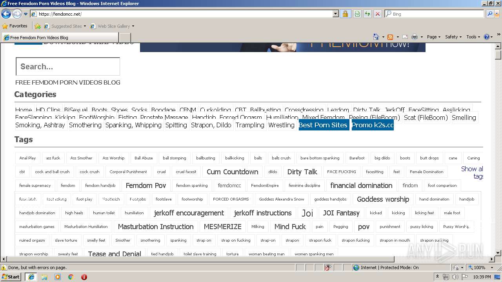Click Internet Protected Mode status zone
The width and height of the screenshot is (502, 282).
pos(386,268)
